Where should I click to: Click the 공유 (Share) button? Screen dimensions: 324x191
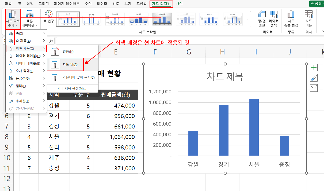[x=316, y=4]
